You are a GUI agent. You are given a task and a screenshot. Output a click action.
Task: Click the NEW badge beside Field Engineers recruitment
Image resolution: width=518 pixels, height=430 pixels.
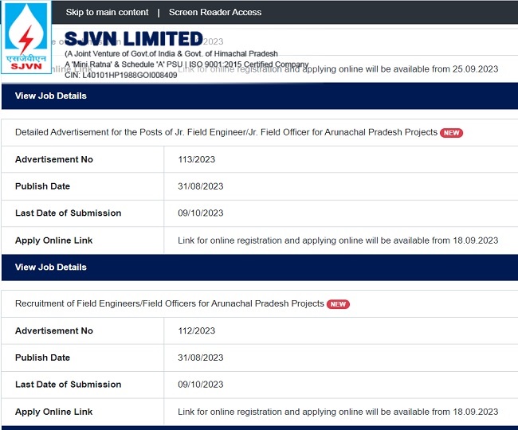pos(339,304)
